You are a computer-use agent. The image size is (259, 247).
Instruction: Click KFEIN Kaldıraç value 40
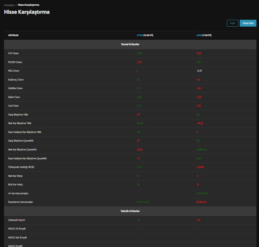(x=198, y=80)
